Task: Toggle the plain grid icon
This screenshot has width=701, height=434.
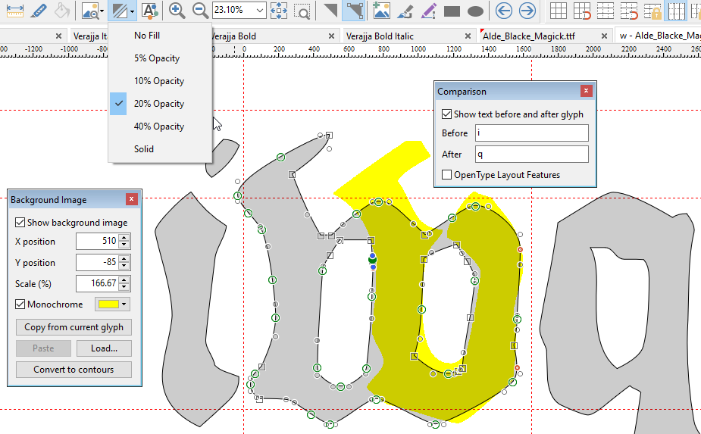Action: [x=558, y=11]
